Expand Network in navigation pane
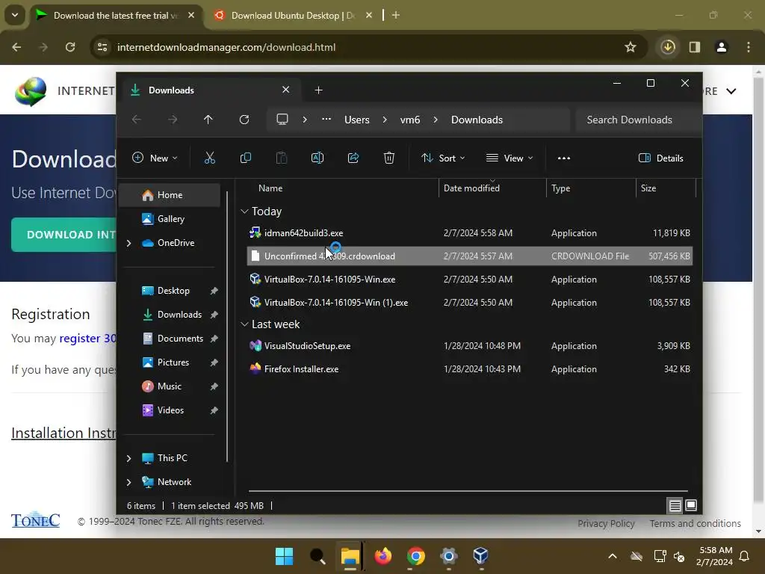 point(128,482)
